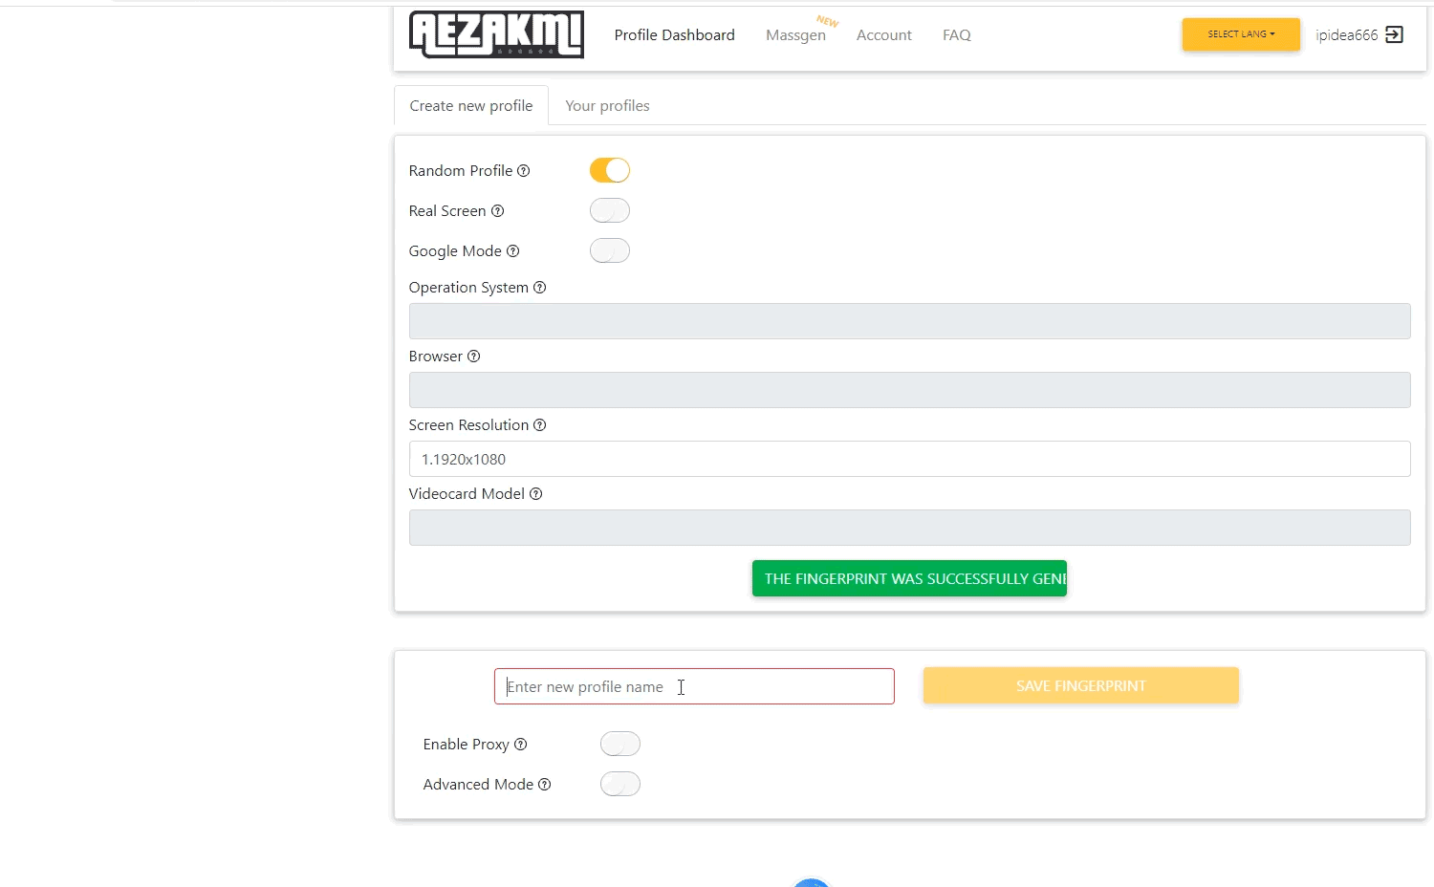Image resolution: width=1434 pixels, height=887 pixels.
Task: Open the Random Profile help icon
Action: tap(523, 171)
